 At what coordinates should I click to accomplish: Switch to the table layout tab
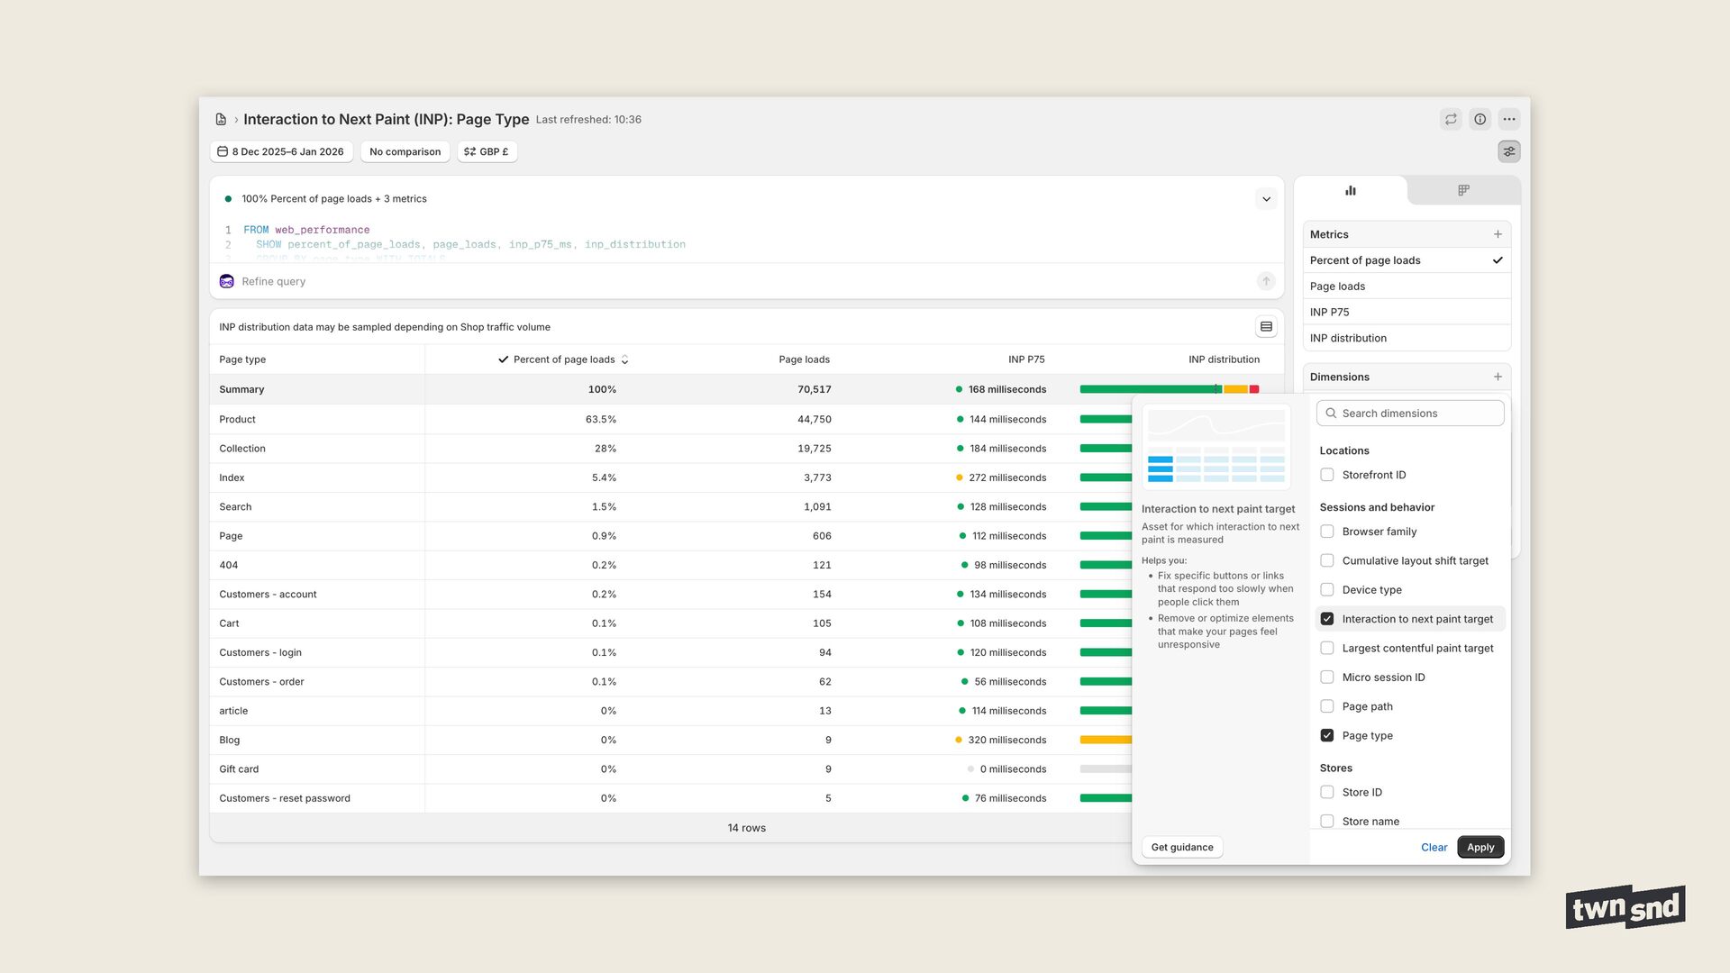click(1463, 190)
